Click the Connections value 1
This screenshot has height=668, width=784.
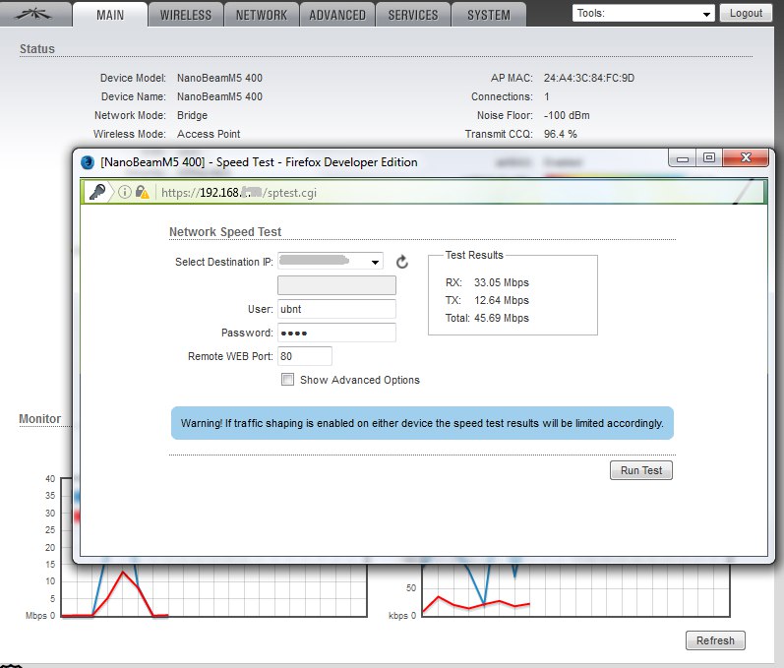tap(547, 96)
